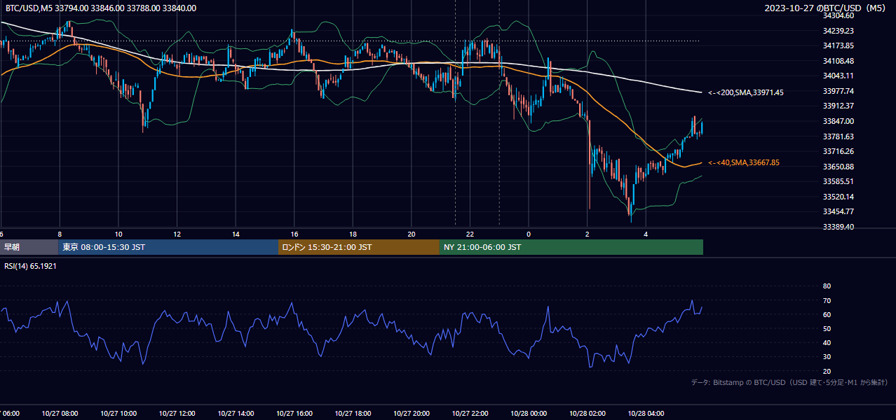Click price axis value 33847.00
Screen dimensions: 896x420
[839, 121]
